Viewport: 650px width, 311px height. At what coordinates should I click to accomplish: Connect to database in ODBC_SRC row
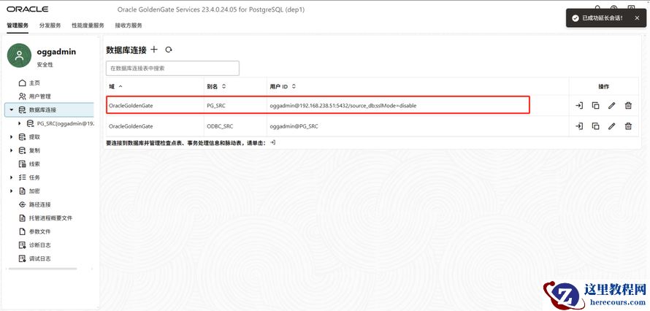(x=579, y=126)
